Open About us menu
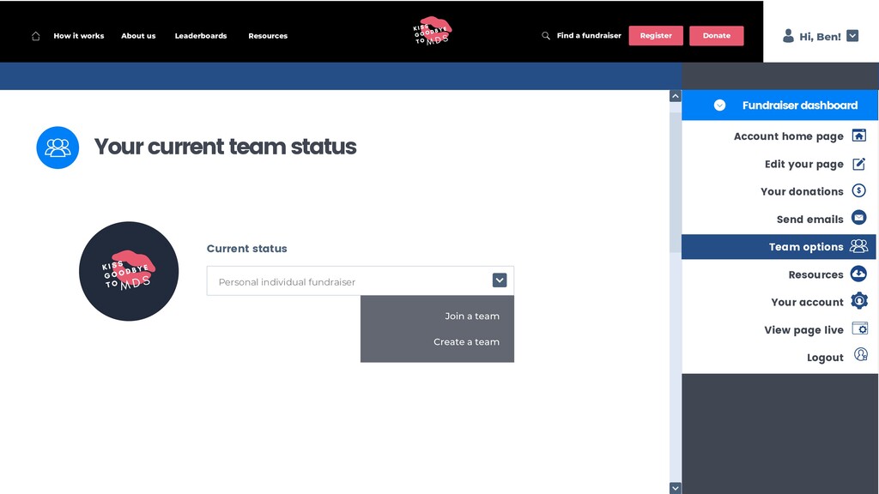The image size is (879, 494). [138, 36]
